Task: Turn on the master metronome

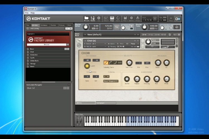Action: (x=132, y=26)
